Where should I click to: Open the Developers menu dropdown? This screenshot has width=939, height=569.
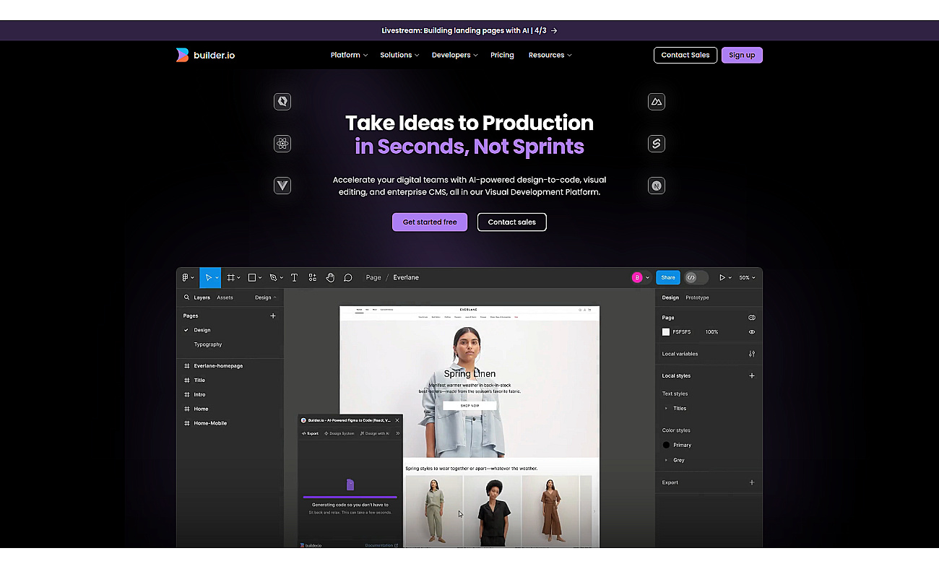454,55
